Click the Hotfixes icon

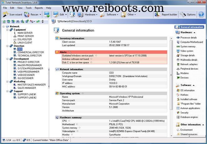(x=178, y=95)
